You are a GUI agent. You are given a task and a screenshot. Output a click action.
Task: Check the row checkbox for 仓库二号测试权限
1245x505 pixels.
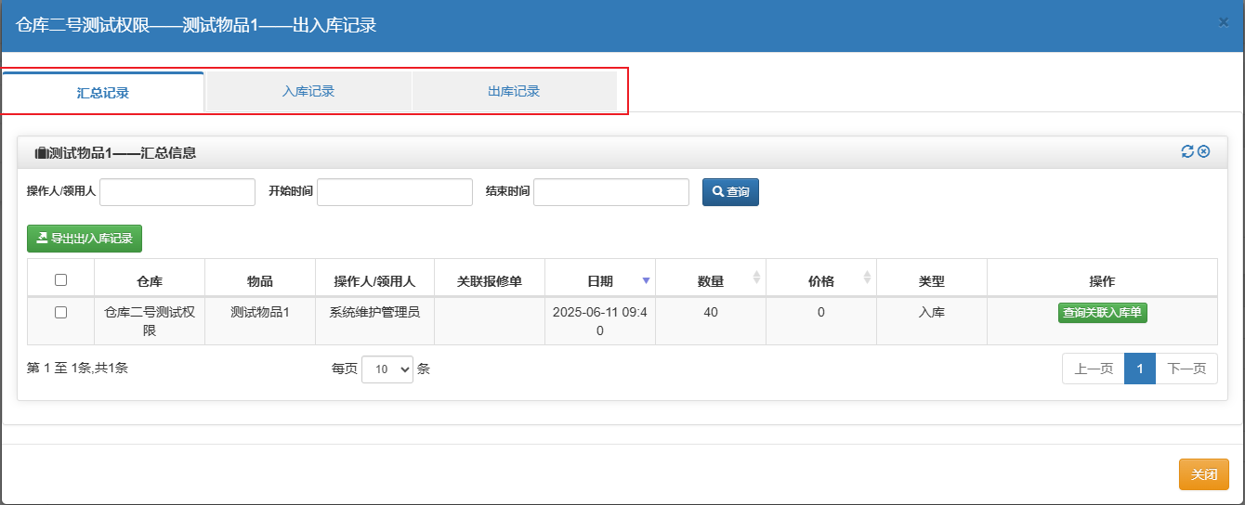[61, 313]
